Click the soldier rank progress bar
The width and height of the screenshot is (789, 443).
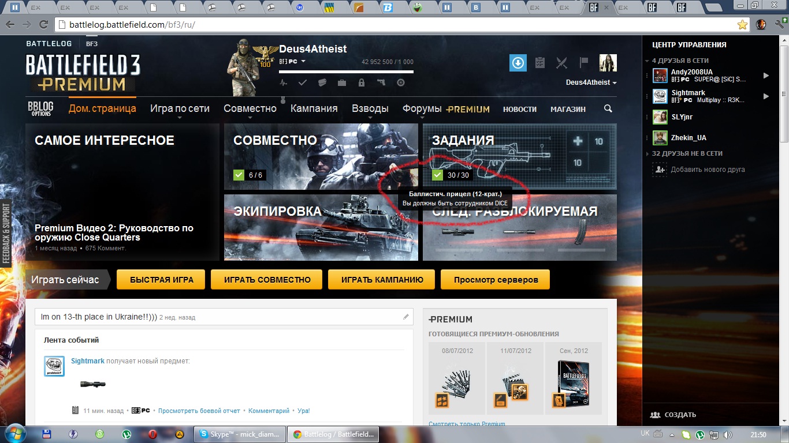pos(346,72)
